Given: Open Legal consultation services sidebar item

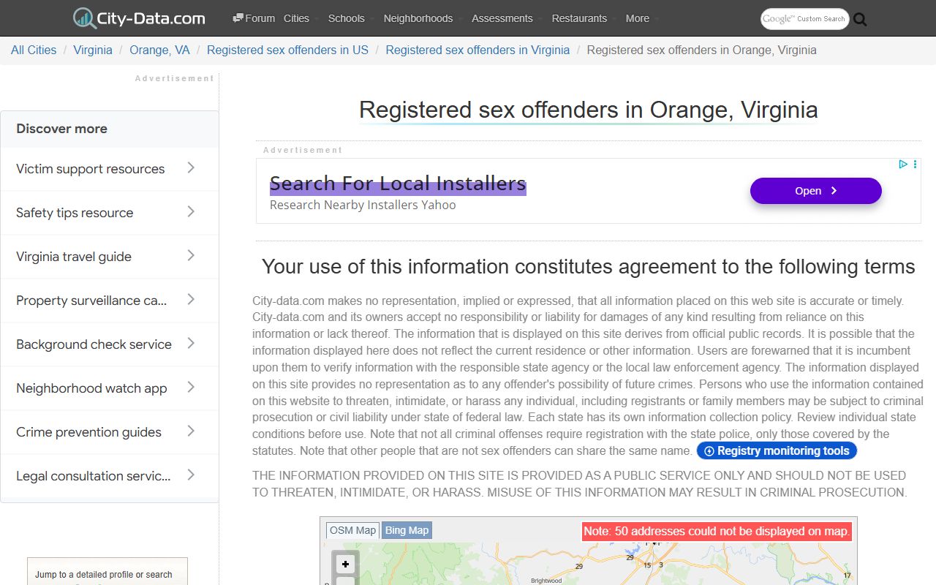Looking at the screenshot, I should coord(110,476).
